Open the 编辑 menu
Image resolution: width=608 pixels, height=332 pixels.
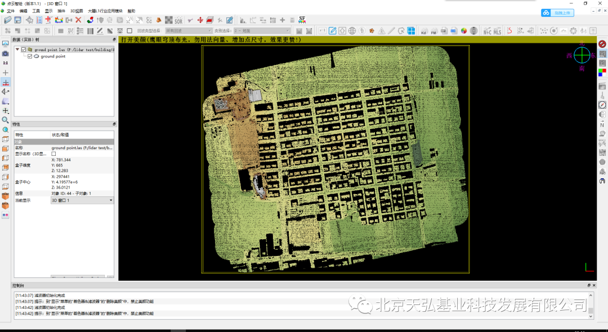click(23, 11)
